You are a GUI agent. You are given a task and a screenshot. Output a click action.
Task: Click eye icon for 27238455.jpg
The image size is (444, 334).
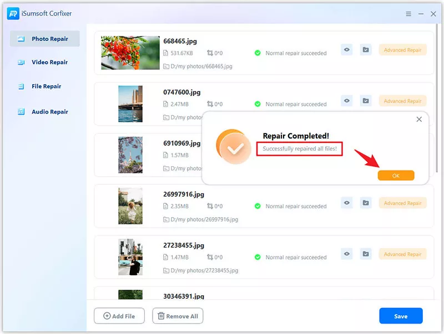[347, 254]
